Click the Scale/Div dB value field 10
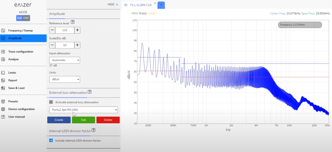The height and width of the screenshot is (152, 332). click(x=65, y=45)
